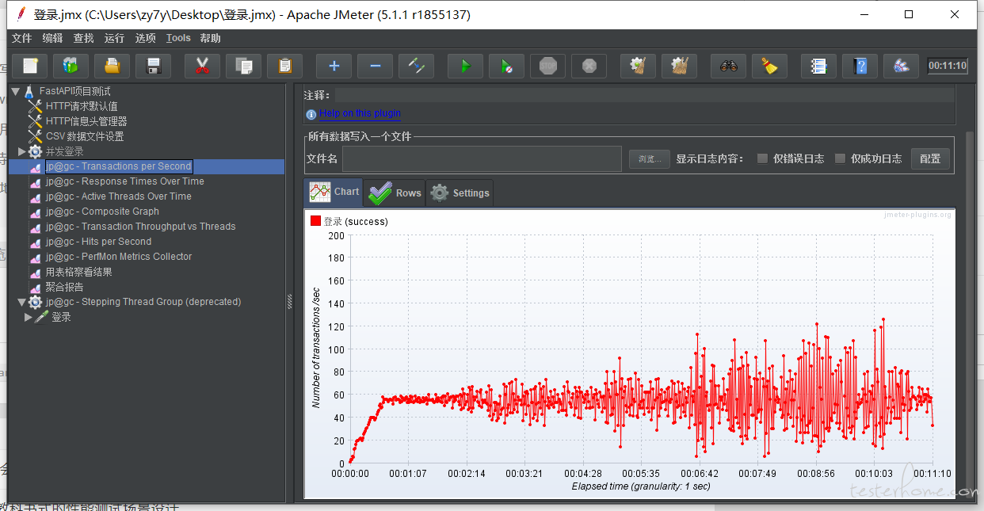Collapse the Stepping Thread Group node arrow

21,302
